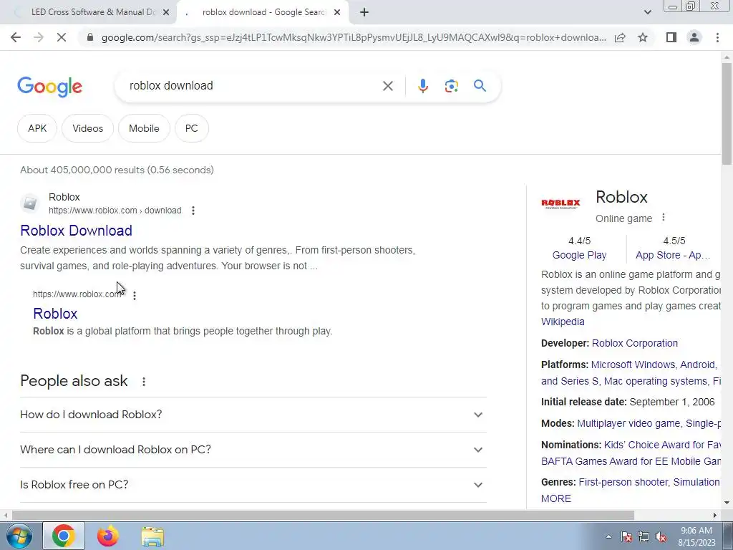Open Roblox knowledge panel more options
Screen dimensions: 733x550
[x=664, y=218]
